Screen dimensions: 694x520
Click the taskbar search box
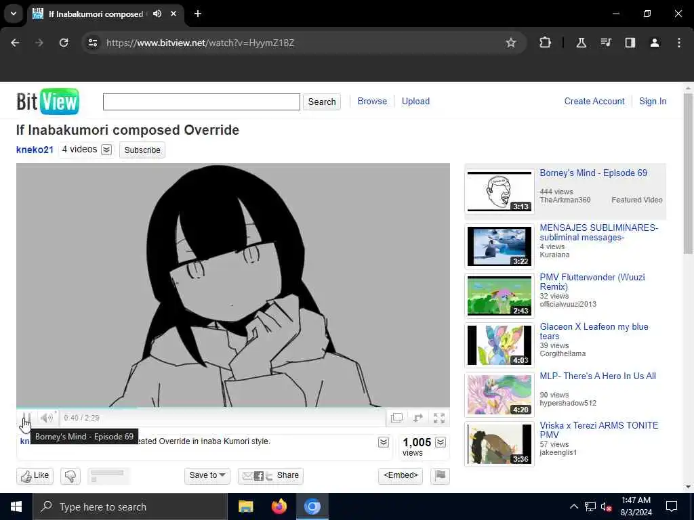coord(130,506)
